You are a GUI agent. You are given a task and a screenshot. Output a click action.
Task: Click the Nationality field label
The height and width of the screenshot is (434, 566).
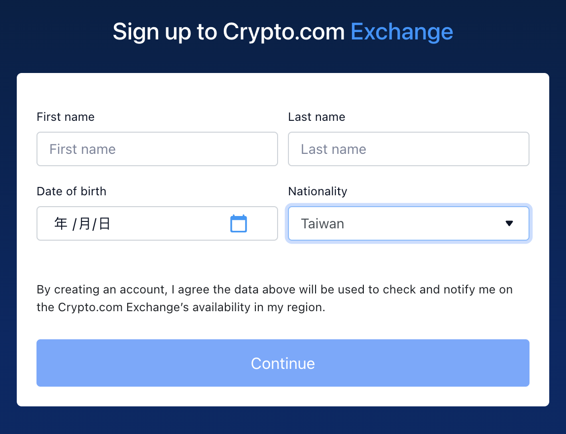[x=318, y=191]
